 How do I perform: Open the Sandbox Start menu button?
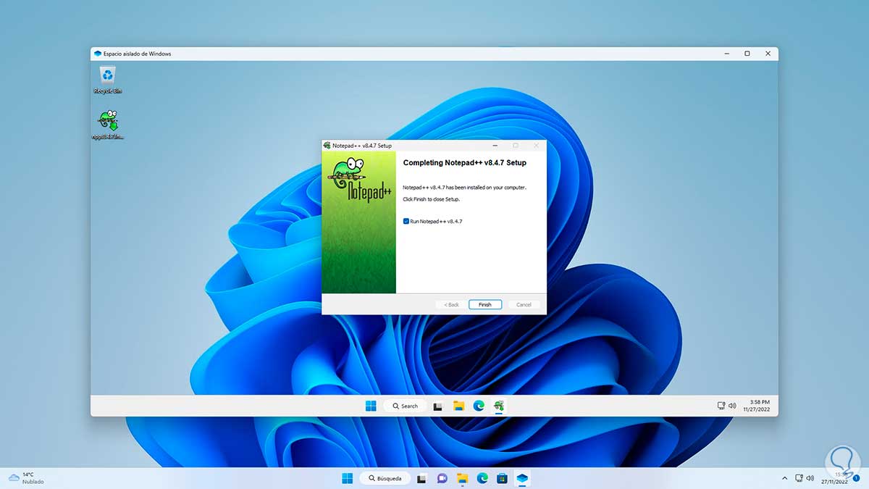click(x=371, y=406)
